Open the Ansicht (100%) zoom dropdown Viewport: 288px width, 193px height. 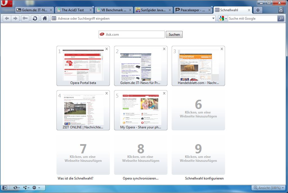pos(268,188)
